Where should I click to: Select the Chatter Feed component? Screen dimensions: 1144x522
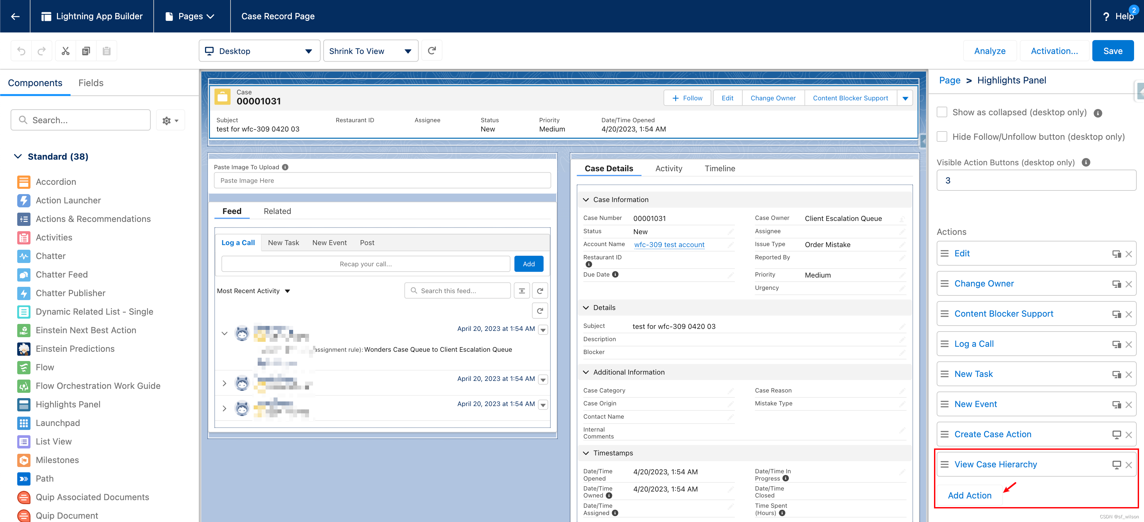pyautogui.click(x=62, y=275)
